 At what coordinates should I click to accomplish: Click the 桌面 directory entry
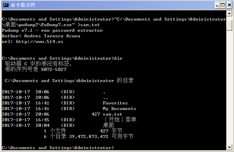108,125
